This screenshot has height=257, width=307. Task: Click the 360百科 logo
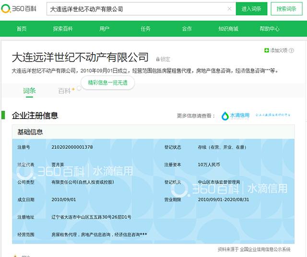pos(19,9)
